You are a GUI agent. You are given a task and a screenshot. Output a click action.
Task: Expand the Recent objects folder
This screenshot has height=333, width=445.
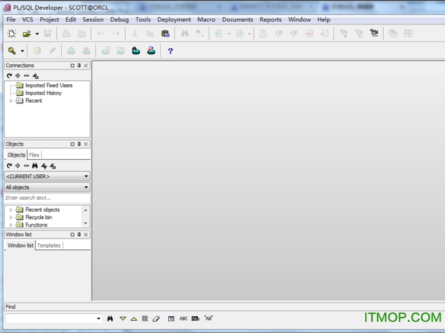click(11, 210)
